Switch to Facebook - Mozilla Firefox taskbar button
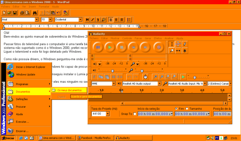This screenshot has height=141, width=241. tap(95, 138)
